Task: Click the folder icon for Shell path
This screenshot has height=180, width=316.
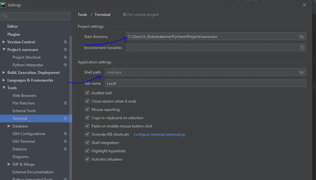Action: [x=301, y=72]
